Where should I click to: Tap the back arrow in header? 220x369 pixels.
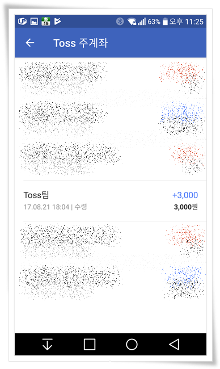tap(30, 43)
